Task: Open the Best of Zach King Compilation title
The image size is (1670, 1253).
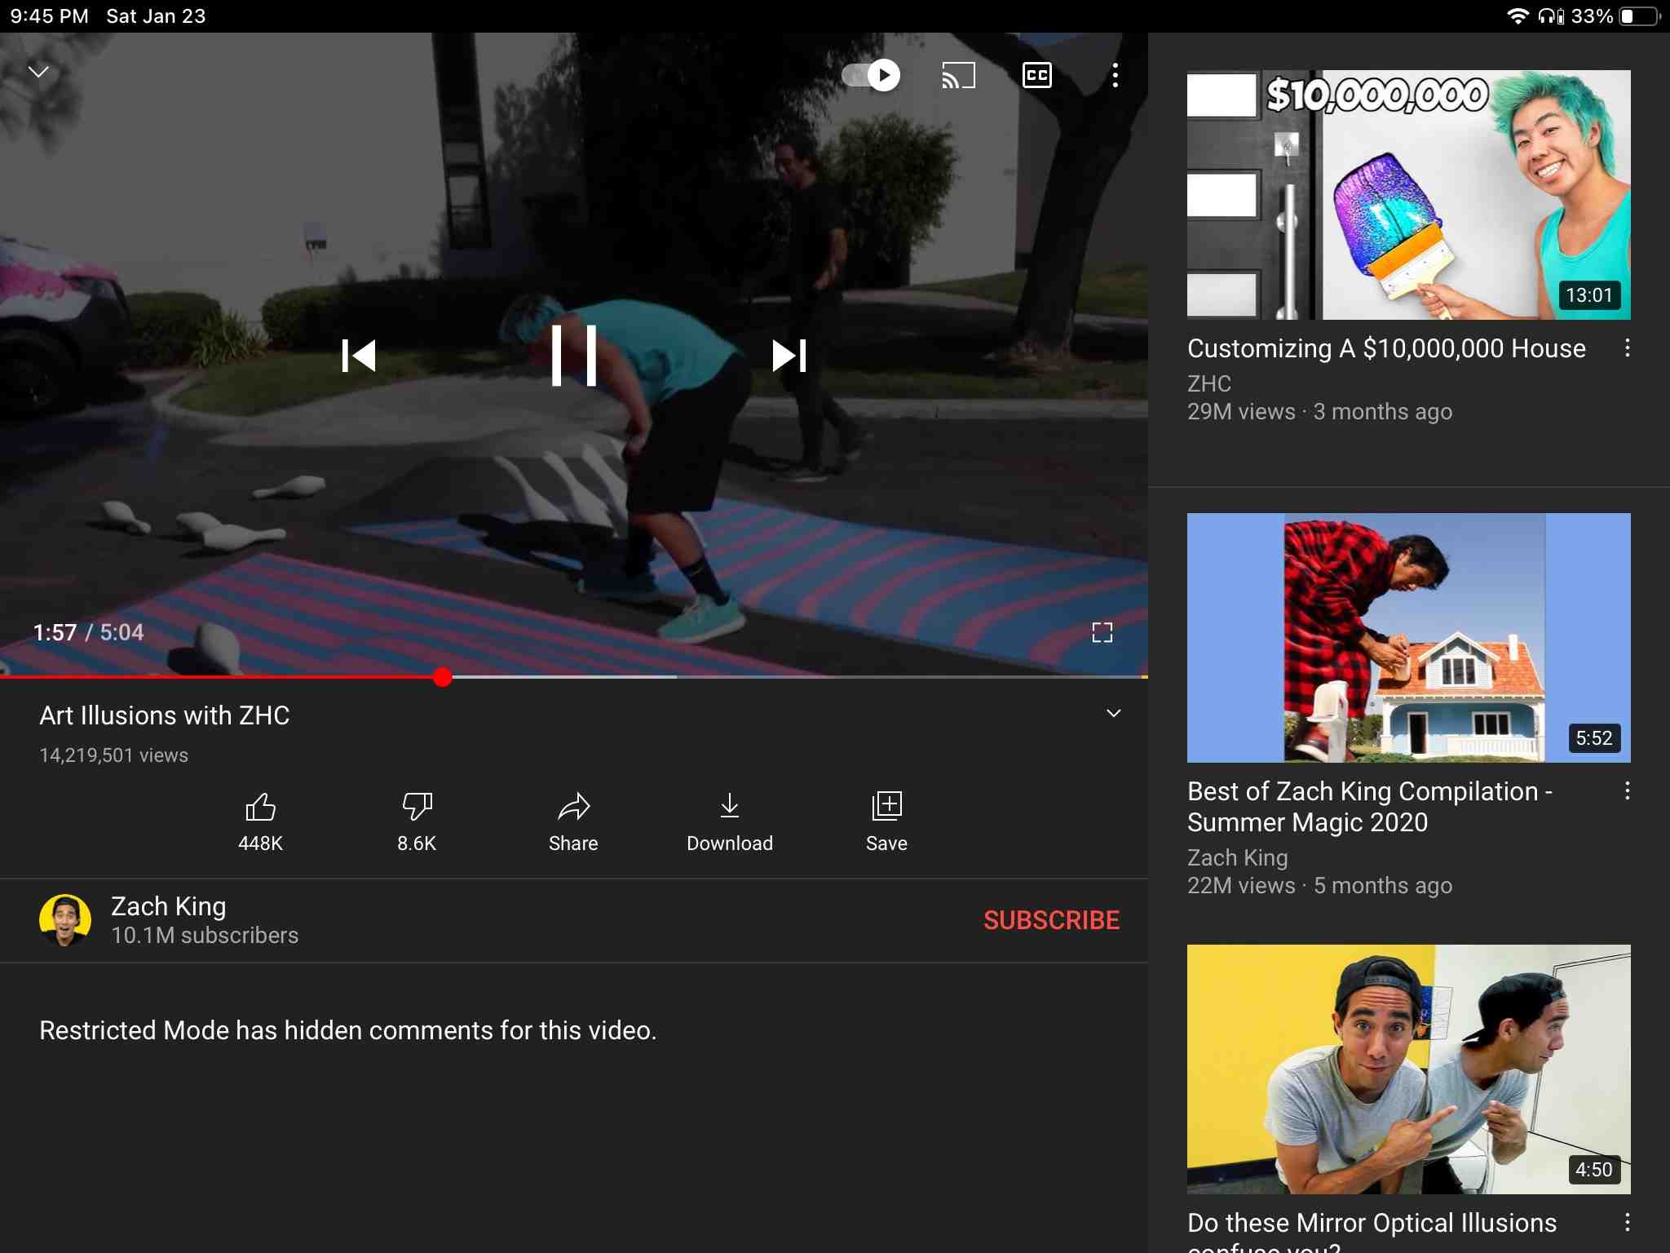Action: (x=1370, y=807)
